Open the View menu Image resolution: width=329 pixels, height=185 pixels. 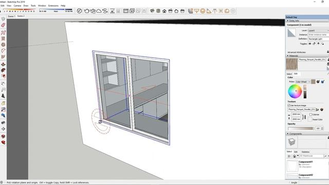click(x=9, y=6)
